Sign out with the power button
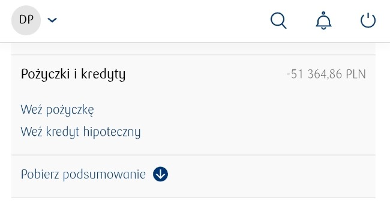 pos(368,20)
